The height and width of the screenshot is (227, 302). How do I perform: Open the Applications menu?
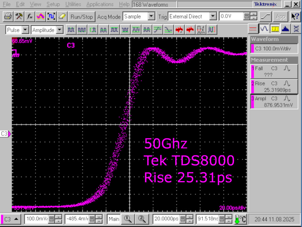coord(100,5)
